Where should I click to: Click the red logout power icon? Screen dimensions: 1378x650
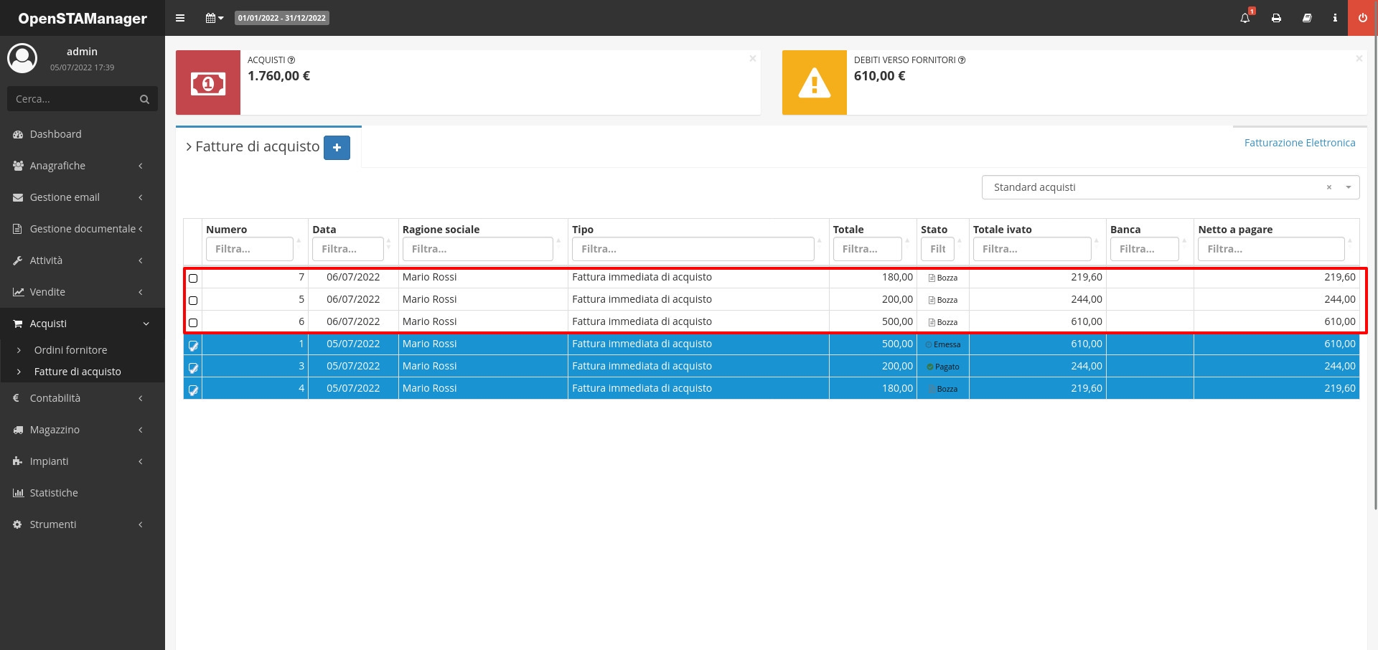point(1362,18)
